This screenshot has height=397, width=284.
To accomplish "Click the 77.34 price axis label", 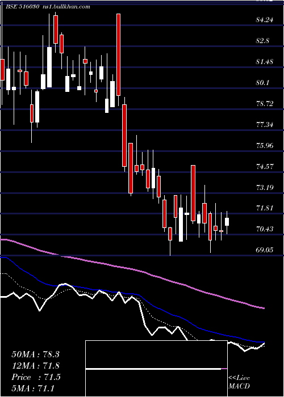I will point(265,125).
